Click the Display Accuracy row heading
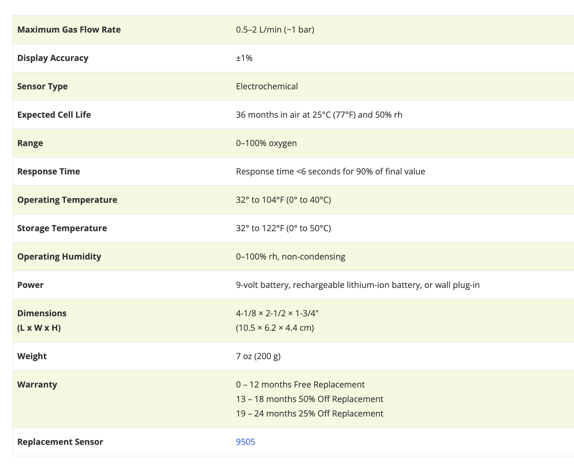This screenshot has height=469, width=574. [x=53, y=58]
